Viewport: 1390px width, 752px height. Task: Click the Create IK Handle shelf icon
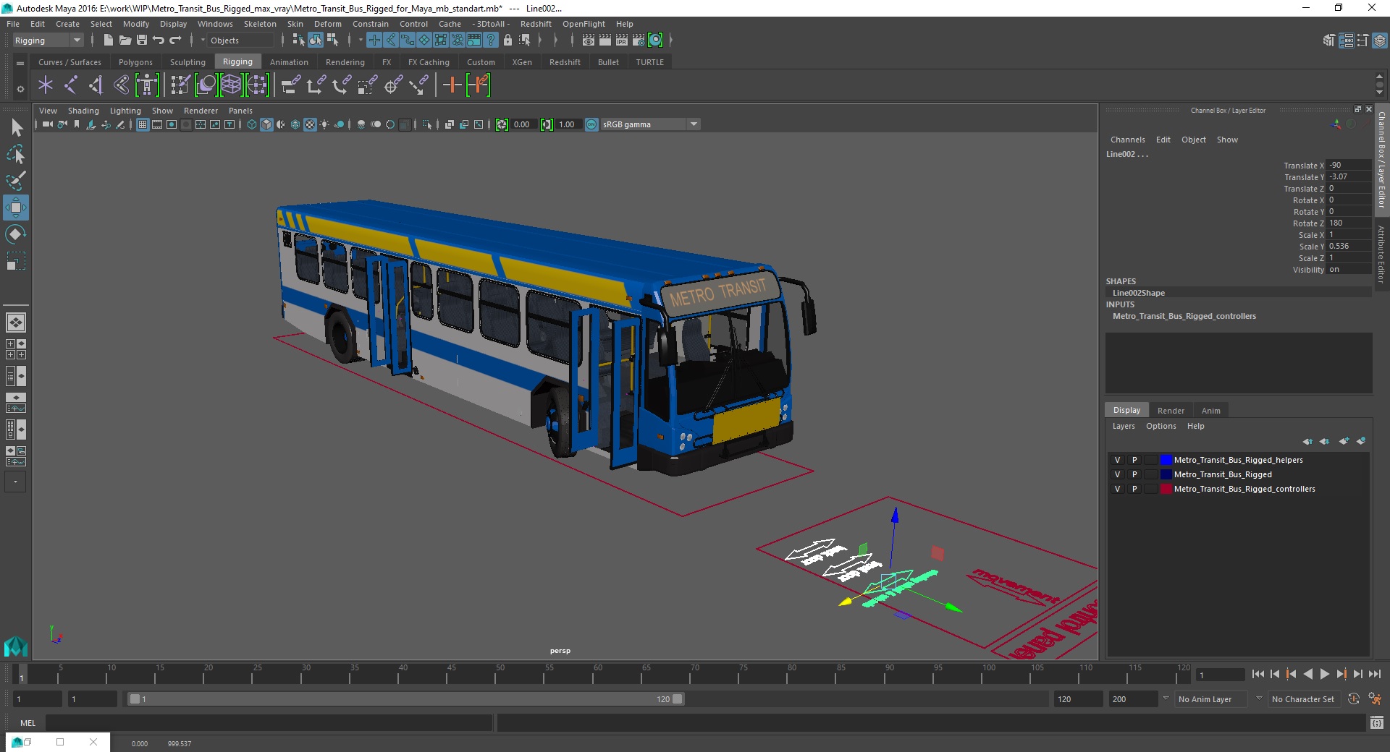[x=96, y=85]
